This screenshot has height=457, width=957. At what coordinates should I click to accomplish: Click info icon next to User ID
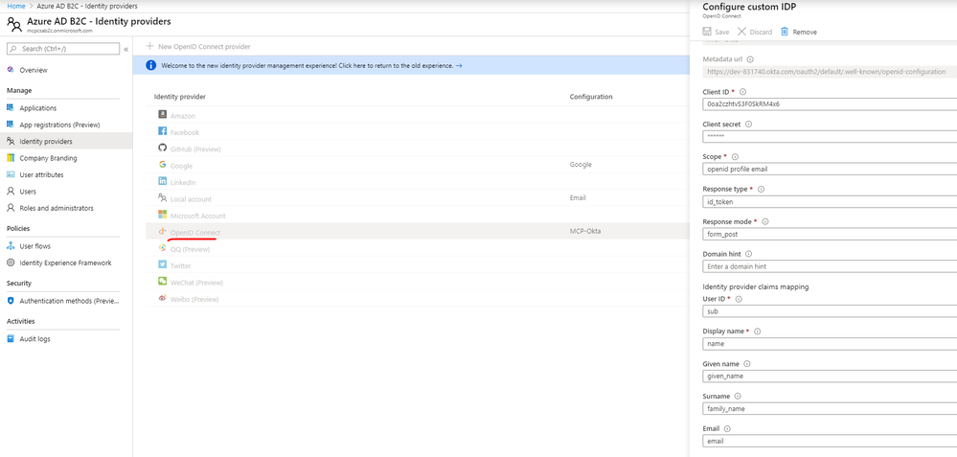click(x=739, y=299)
